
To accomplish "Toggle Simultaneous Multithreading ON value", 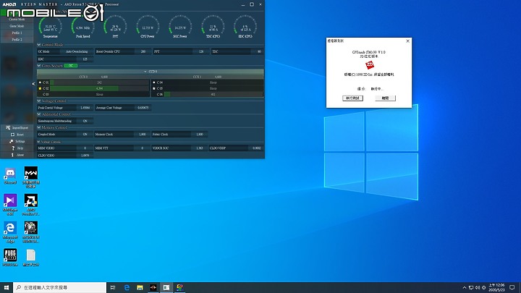I will (85, 121).
